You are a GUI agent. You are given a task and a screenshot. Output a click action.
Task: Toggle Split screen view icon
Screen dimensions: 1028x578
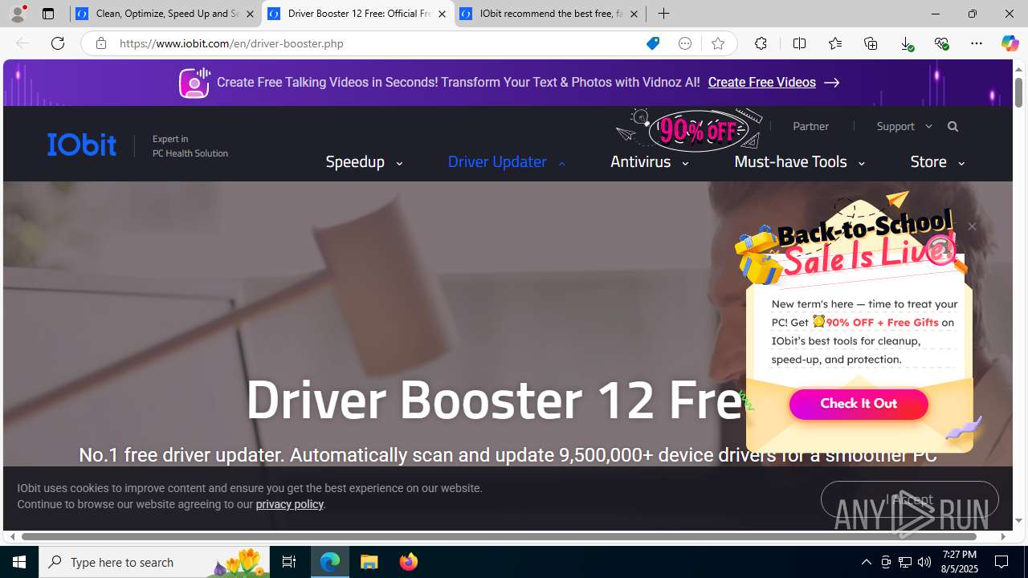(799, 43)
